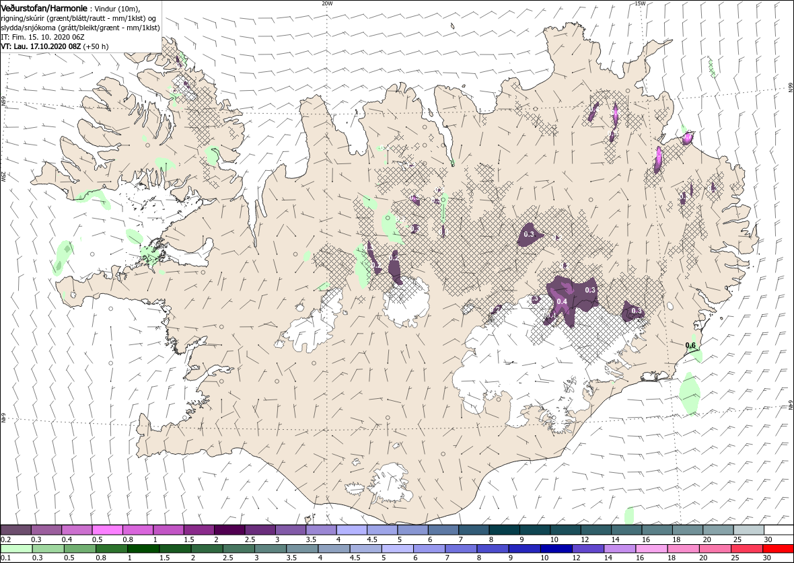
Task: Choose the bright pink 0.5 swatch, upper legend
Action: point(108,529)
